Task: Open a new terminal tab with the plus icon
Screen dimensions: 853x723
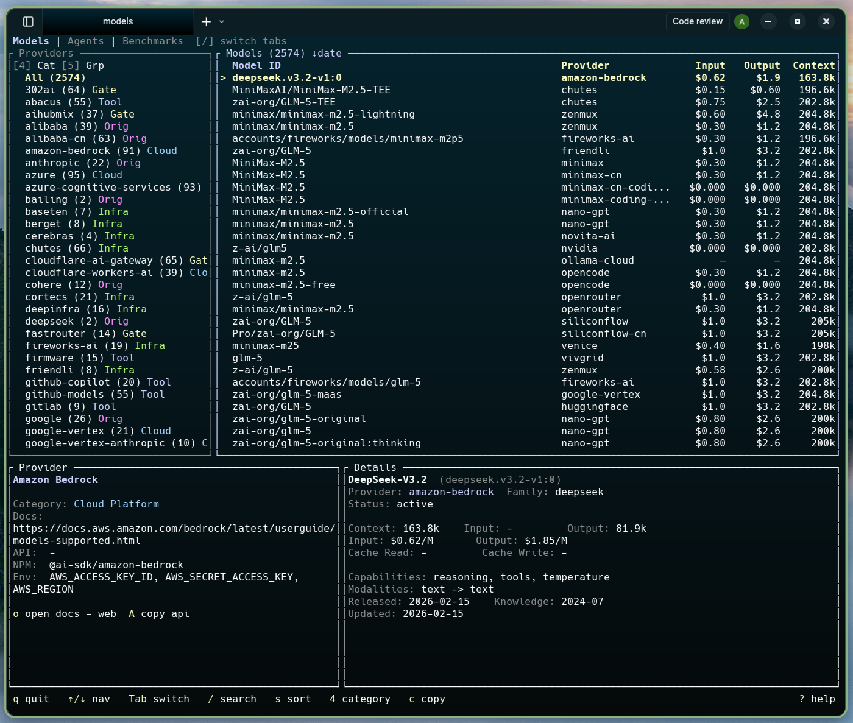Action: point(205,21)
